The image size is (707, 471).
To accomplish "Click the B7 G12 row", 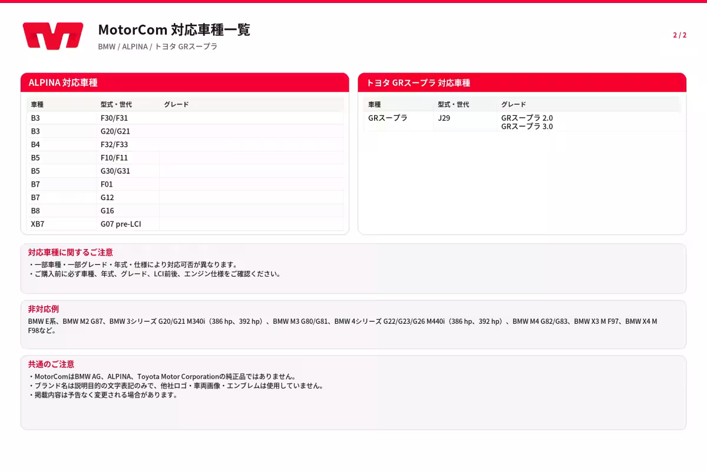I will [185, 197].
